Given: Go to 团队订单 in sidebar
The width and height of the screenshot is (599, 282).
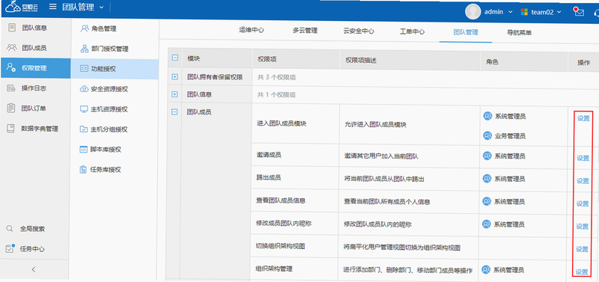Looking at the screenshot, I should click(34, 108).
